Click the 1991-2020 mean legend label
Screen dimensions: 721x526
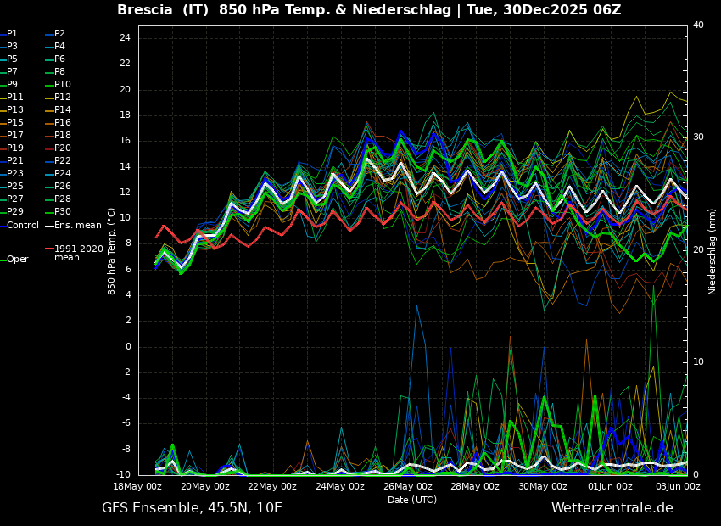[79, 253]
